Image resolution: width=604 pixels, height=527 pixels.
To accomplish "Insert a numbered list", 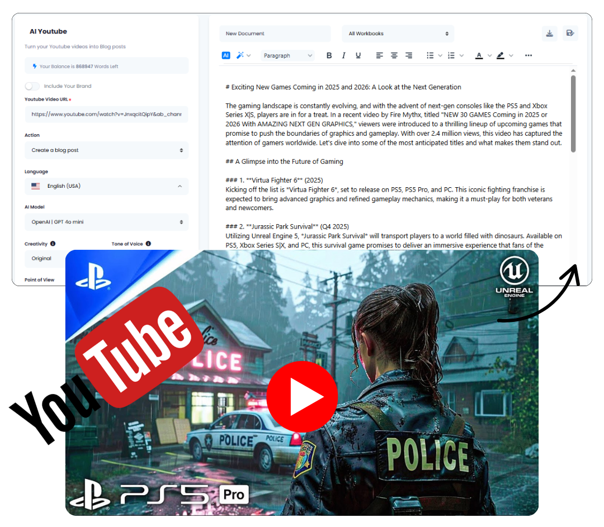I will [451, 55].
